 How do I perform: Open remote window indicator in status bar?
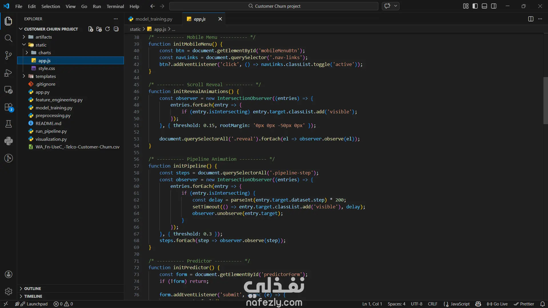[5, 304]
